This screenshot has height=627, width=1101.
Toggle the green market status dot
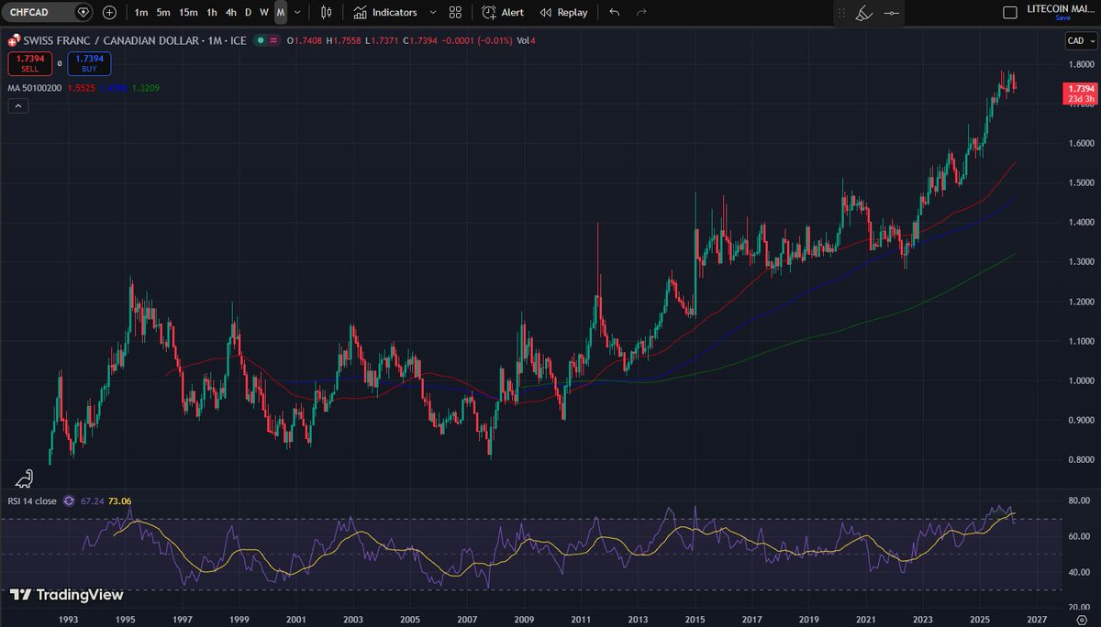pyautogui.click(x=261, y=40)
